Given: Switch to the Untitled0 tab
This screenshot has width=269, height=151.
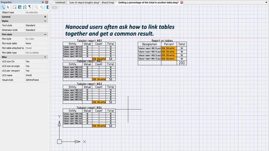Looking at the screenshot, I should click(60, 3).
